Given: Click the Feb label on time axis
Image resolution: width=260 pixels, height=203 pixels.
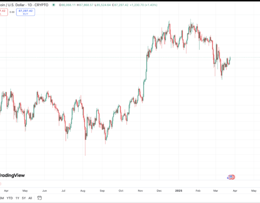Looking at the screenshot, I should tap(198, 191).
